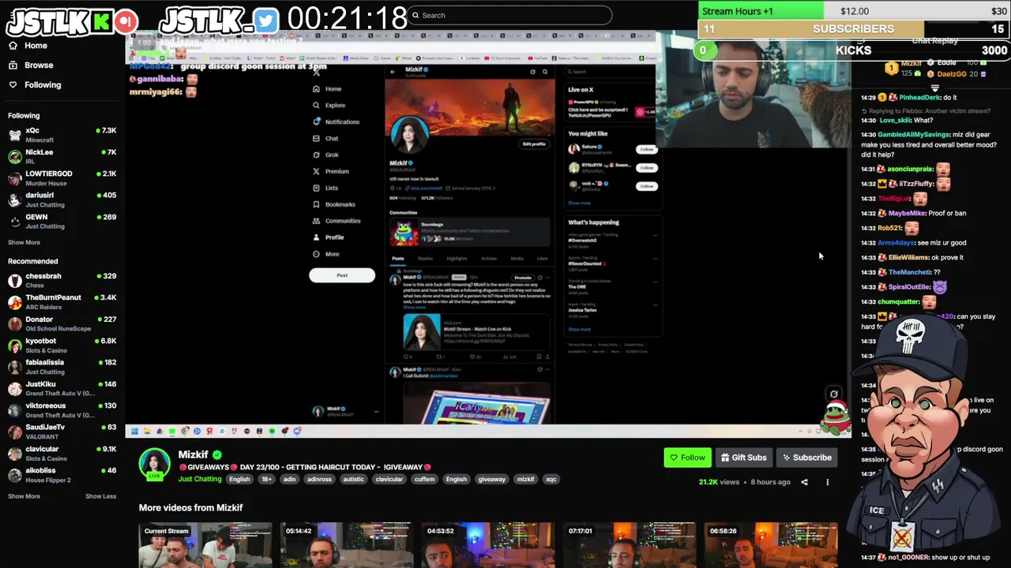Screen dimensions: 1011x568
Task: Open Bookmarks in the streamed X sidebar
Action: point(334,204)
